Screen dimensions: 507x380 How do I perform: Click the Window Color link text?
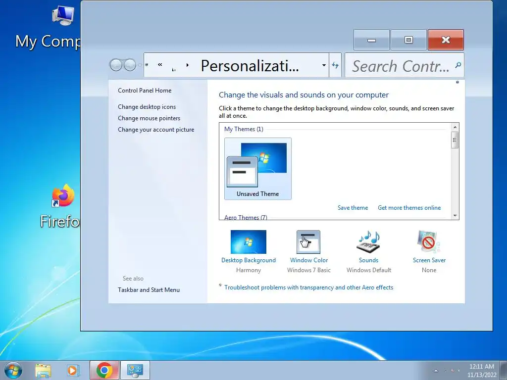[x=309, y=260]
